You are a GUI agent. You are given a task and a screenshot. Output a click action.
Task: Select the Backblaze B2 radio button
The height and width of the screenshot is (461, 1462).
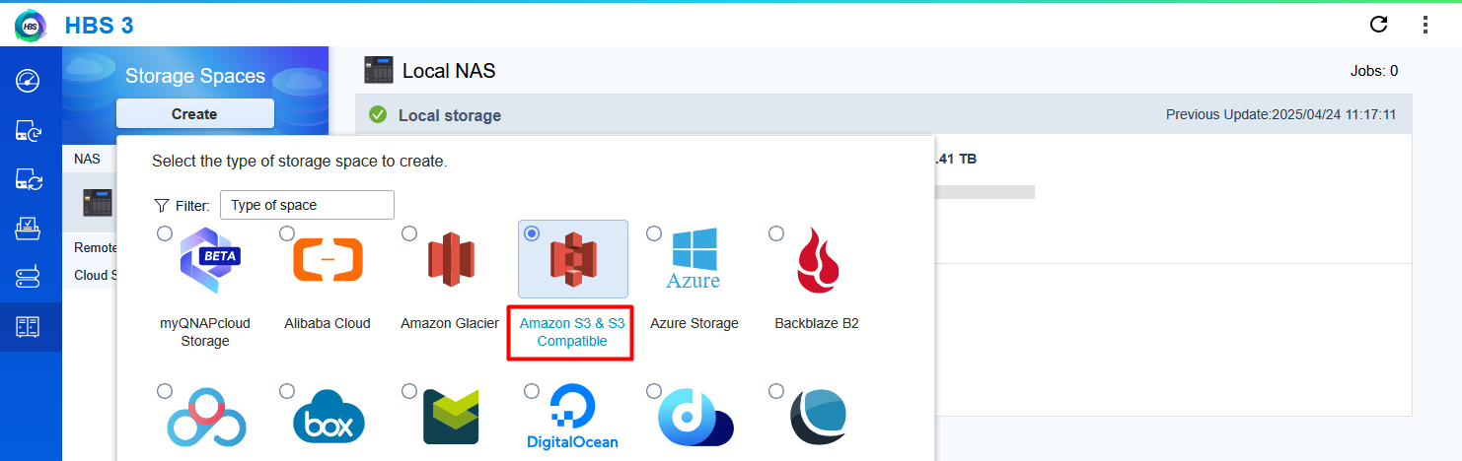[776, 233]
